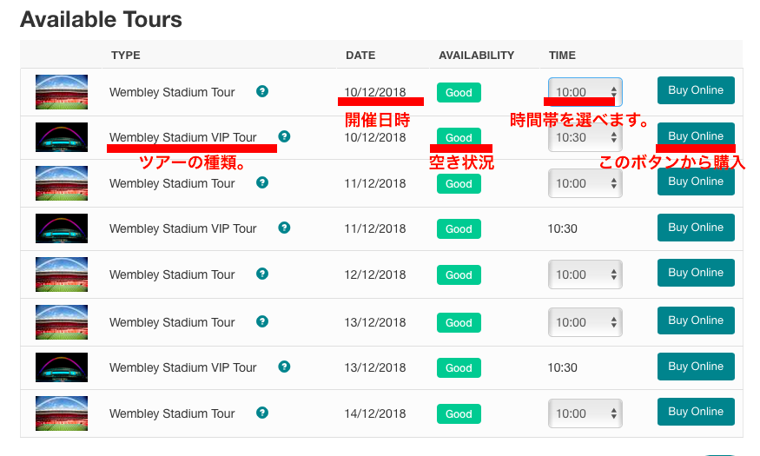Viewport: 760px width, 456px height.
Task: Click help icon for 12/12/2018 Wembley Stadium Tour
Action: click(262, 274)
